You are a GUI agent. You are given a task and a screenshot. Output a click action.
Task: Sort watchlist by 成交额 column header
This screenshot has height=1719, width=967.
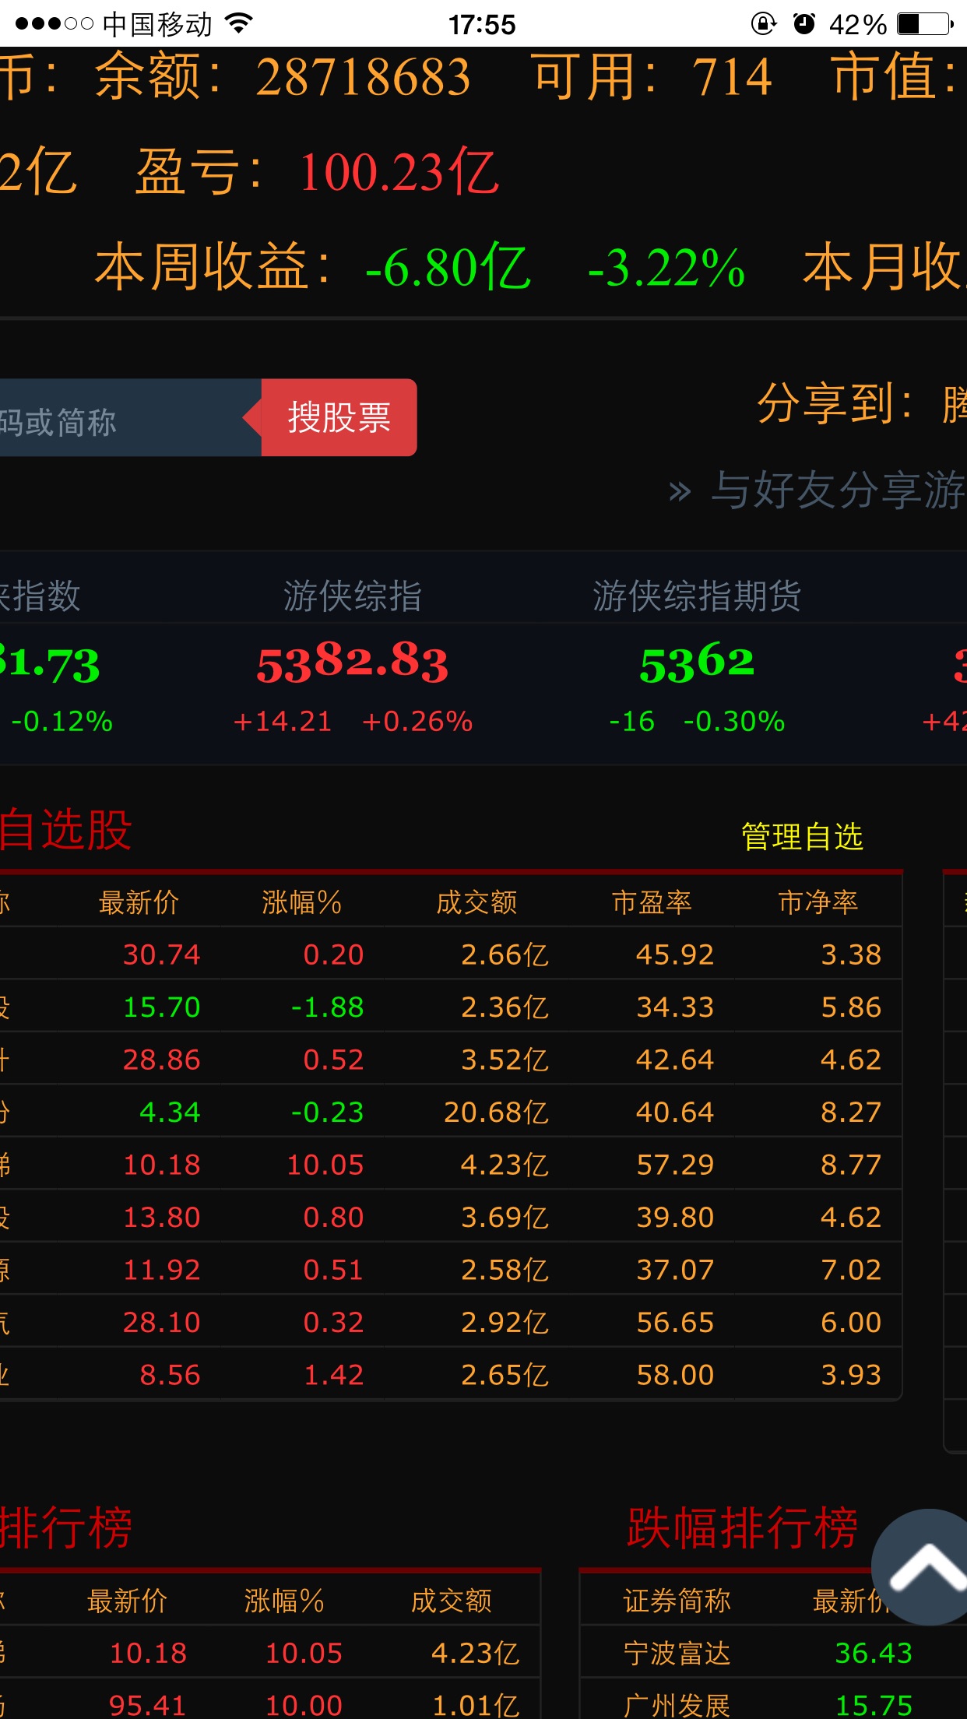476,902
